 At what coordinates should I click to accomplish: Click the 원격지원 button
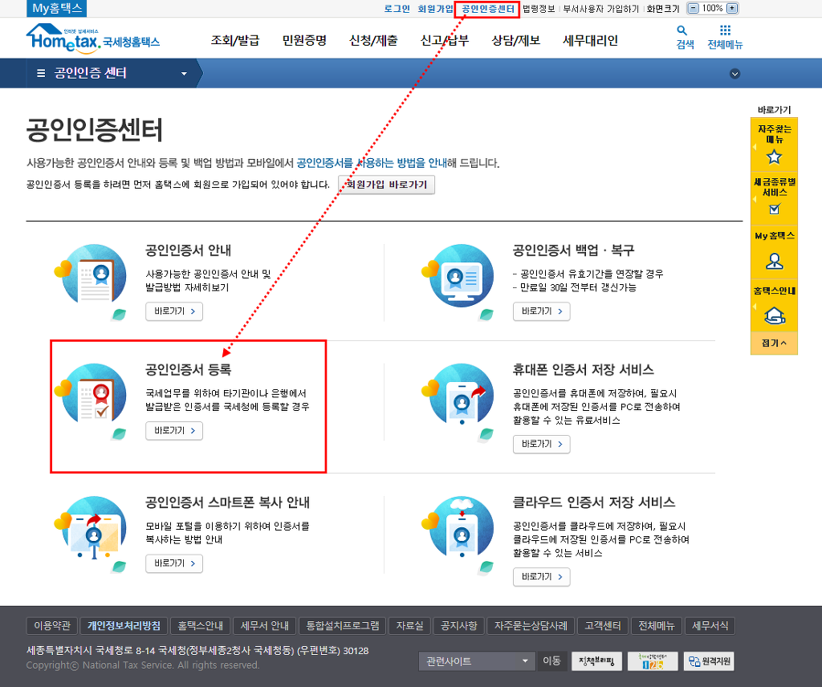coord(709,661)
